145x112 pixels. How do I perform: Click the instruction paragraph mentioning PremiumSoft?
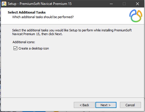pos(72,32)
